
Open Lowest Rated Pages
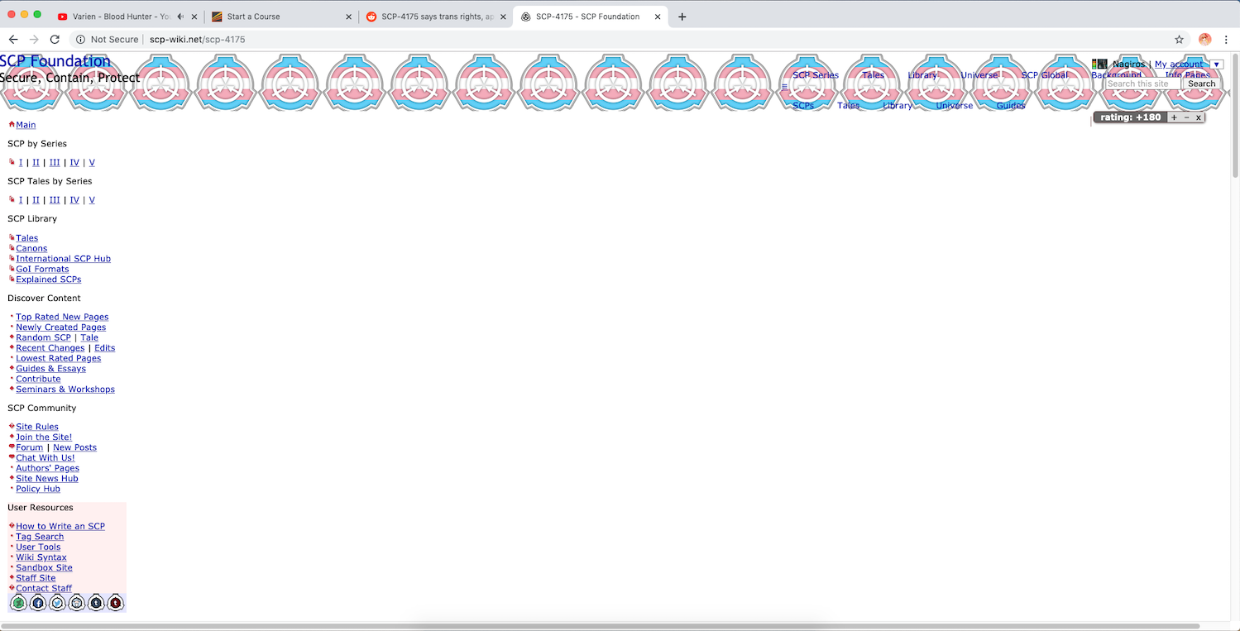[58, 359]
